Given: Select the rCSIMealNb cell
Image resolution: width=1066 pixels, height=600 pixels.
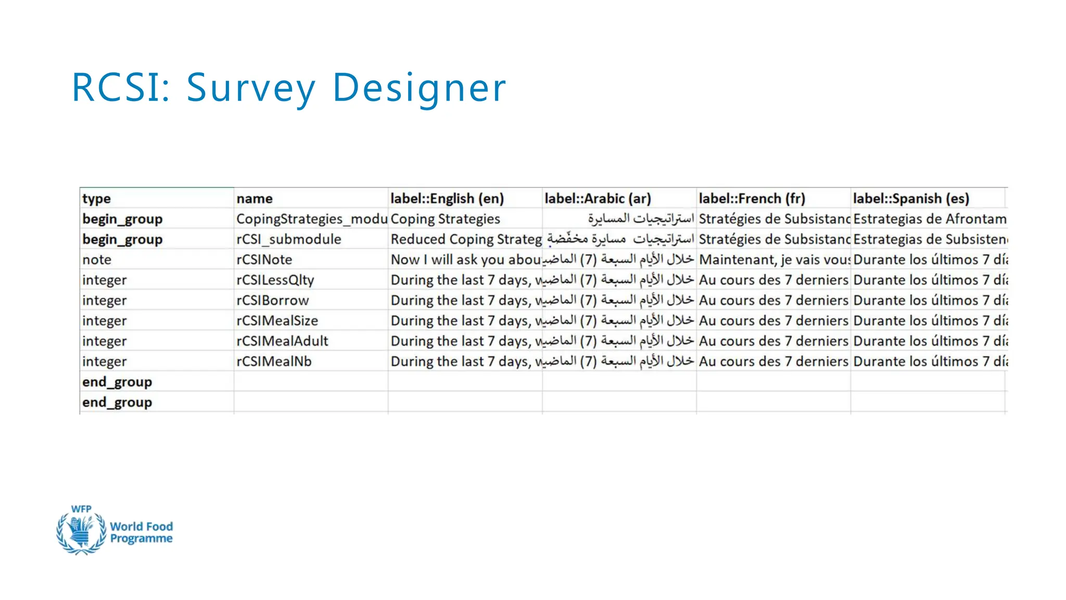Looking at the screenshot, I should tap(311, 361).
